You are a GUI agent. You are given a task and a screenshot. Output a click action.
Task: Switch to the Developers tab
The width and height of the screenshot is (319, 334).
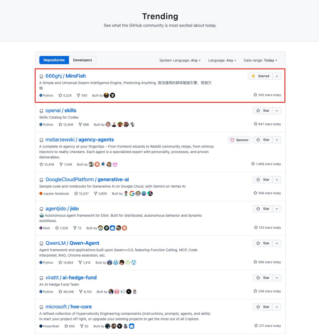tap(82, 60)
